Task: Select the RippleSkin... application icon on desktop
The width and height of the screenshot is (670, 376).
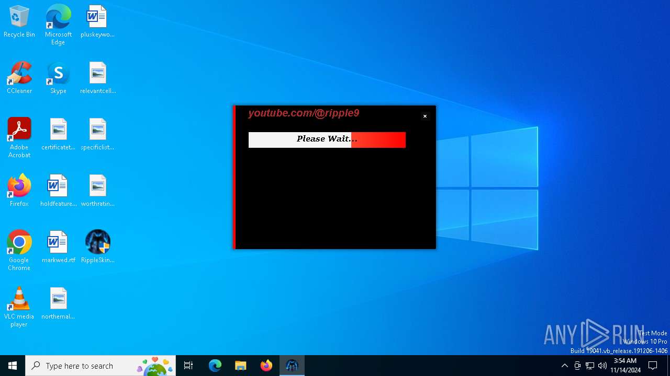Action: pyautogui.click(x=97, y=247)
